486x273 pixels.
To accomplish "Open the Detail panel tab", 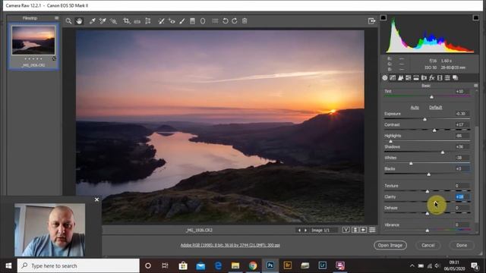I will click(x=400, y=78).
